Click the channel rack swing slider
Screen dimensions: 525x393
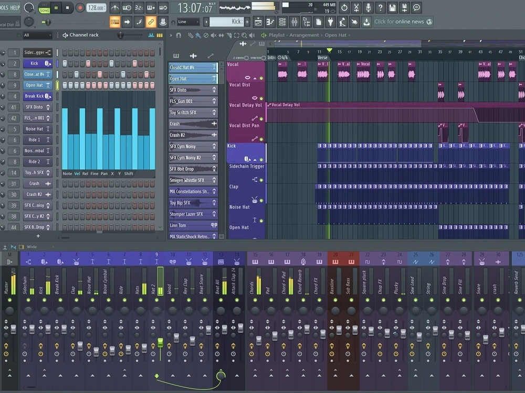(x=120, y=35)
